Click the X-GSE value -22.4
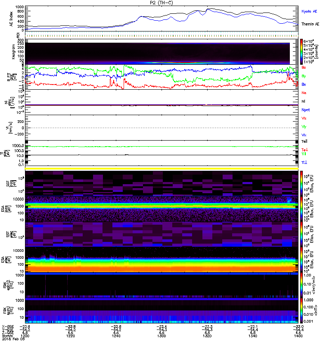The height and width of the screenshot is (345, 323). 161,326
